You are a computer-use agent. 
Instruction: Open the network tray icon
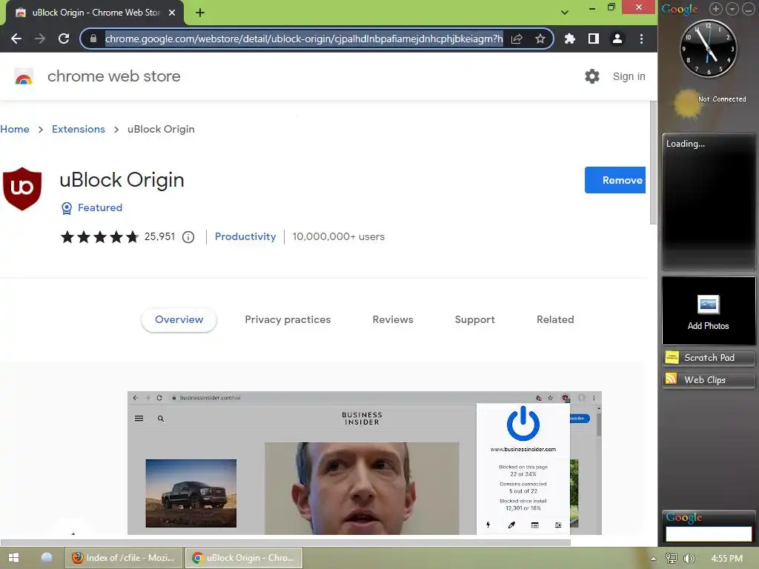click(672, 559)
